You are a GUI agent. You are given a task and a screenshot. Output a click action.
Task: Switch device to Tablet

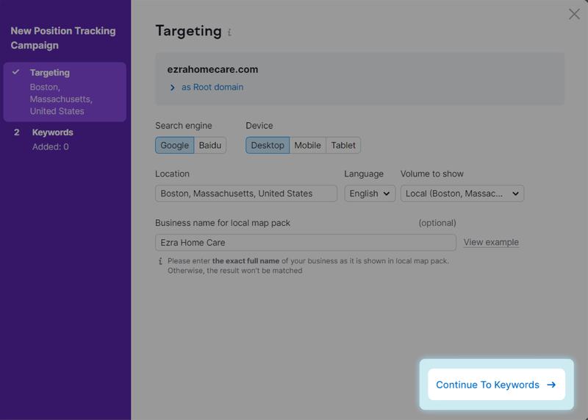click(x=343, y=145)
